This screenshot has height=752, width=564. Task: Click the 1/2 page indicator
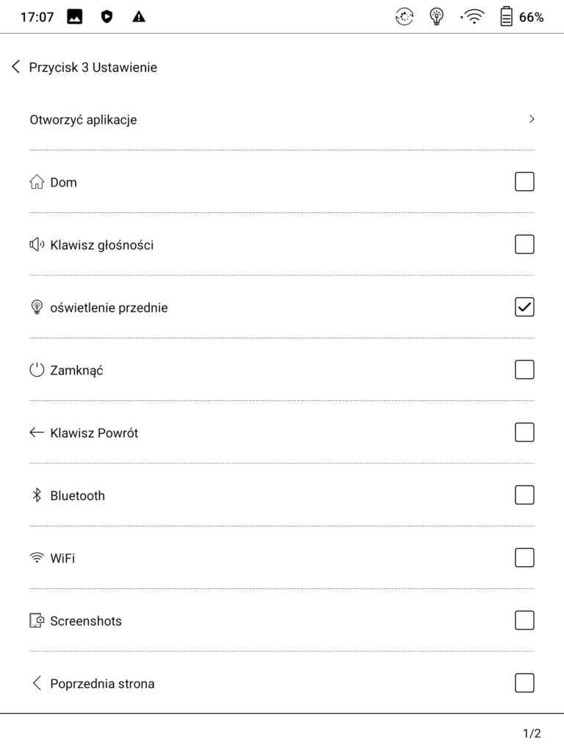[532, 734]
